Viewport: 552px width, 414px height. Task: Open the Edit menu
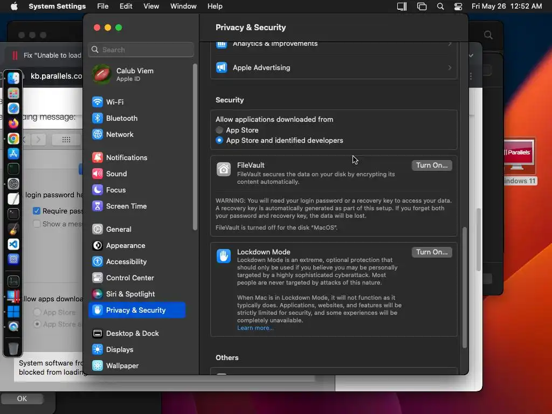pyautogui.click(x=126, y=6)
